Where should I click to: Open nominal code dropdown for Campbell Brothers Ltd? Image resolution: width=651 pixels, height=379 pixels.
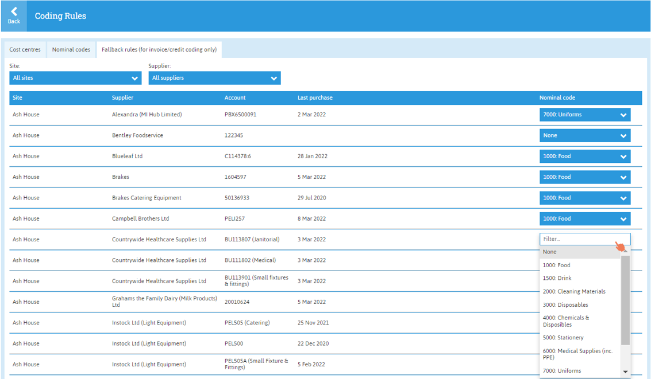click(x=584, y=218)
